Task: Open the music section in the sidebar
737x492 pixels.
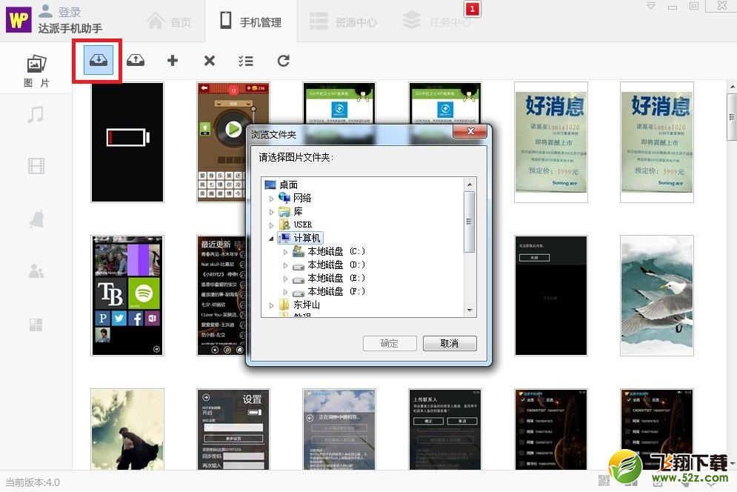Action: point(36,114)
